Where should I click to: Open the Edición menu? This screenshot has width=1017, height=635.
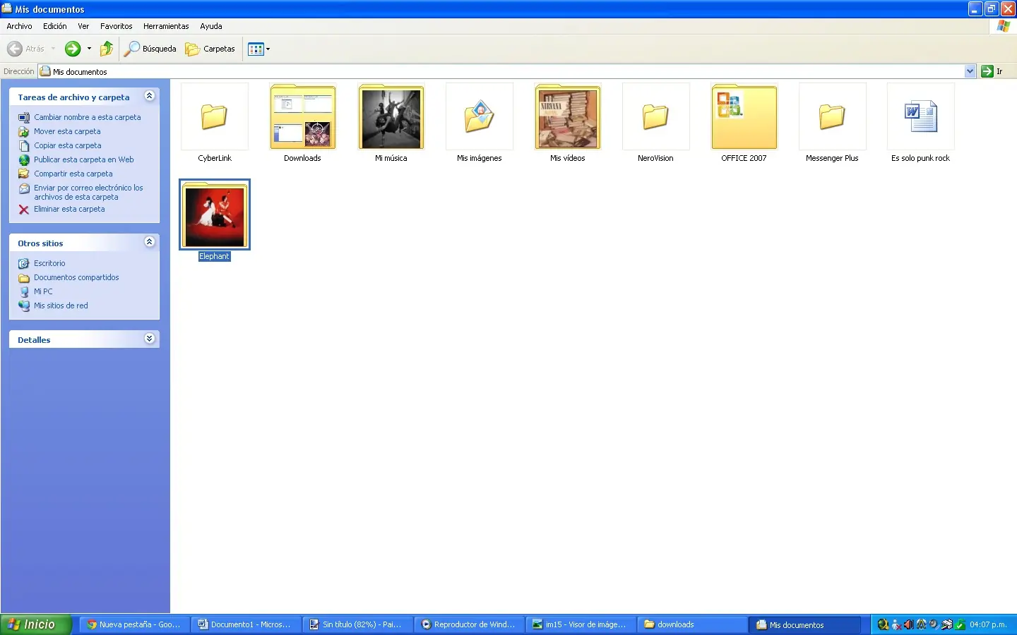(x=55, y=26)
